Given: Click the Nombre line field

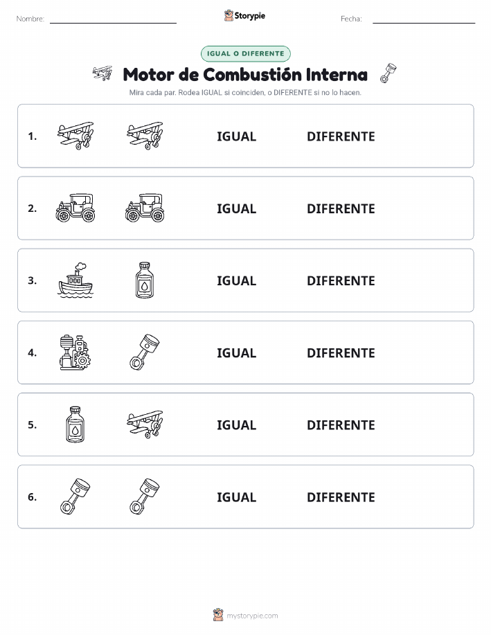Looking at the screenshot, I should (113, 19).
